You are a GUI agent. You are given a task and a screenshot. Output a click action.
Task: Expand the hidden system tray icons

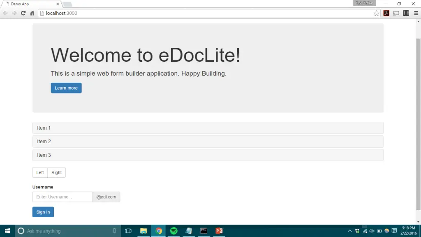[x=350, y=231]
